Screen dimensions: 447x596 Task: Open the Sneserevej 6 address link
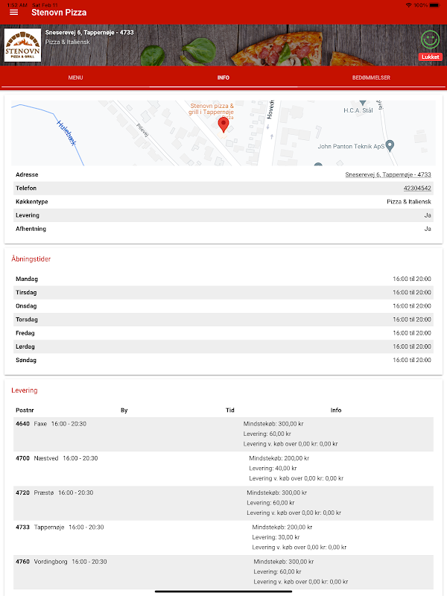click(388, 174)
